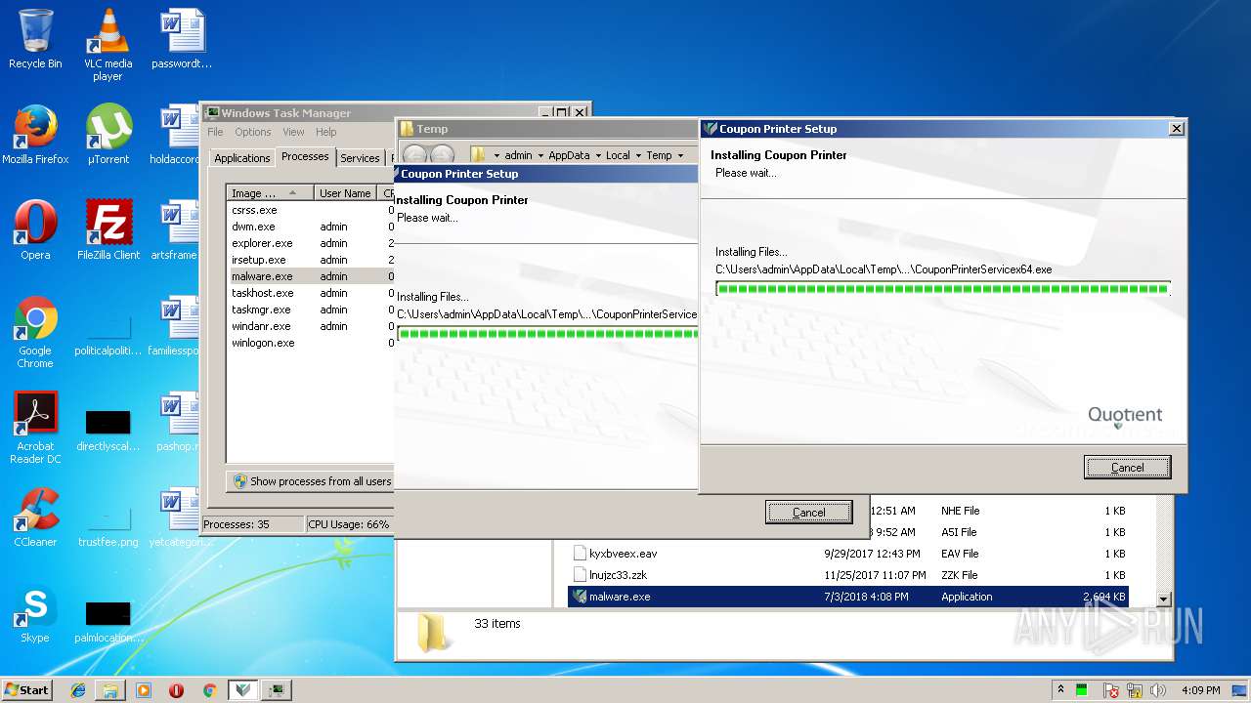Launch VLC media player from desktop
This screenshot has height=703, width=1251.
pos(108,45)
